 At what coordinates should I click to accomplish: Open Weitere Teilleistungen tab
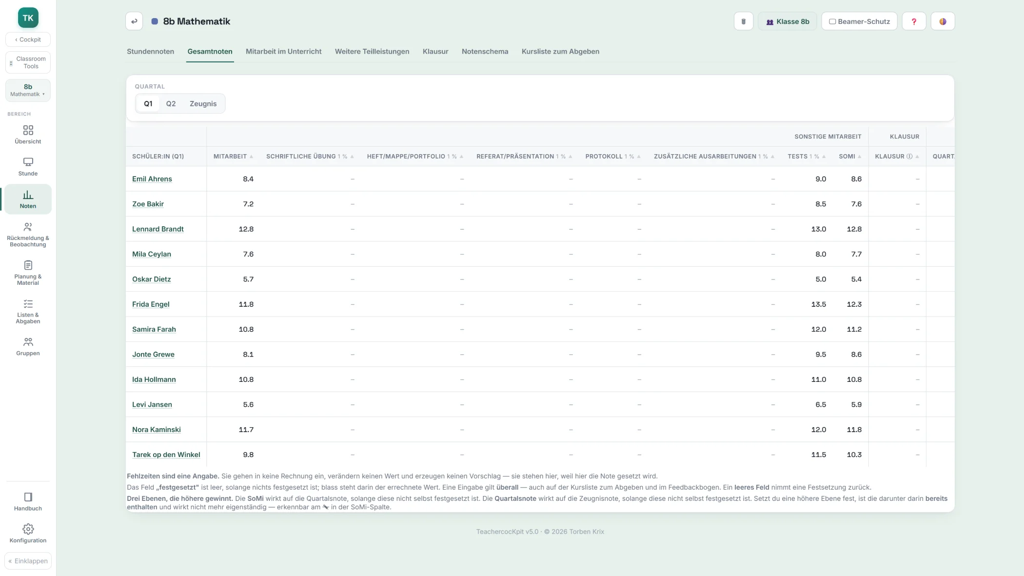point(372,51)
